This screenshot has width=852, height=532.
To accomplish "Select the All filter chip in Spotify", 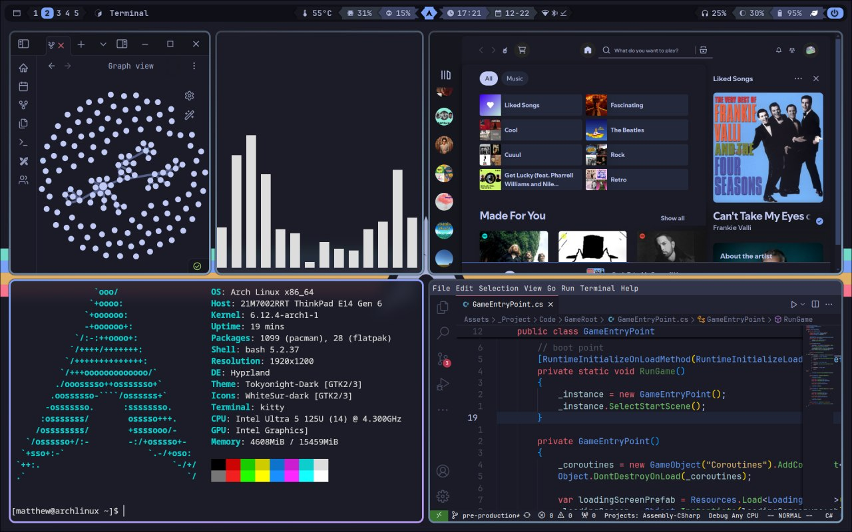I will tap(489, 78).
